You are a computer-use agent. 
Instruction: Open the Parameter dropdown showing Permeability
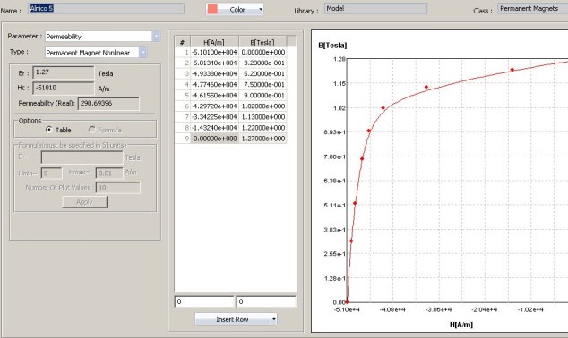point(156,37)
